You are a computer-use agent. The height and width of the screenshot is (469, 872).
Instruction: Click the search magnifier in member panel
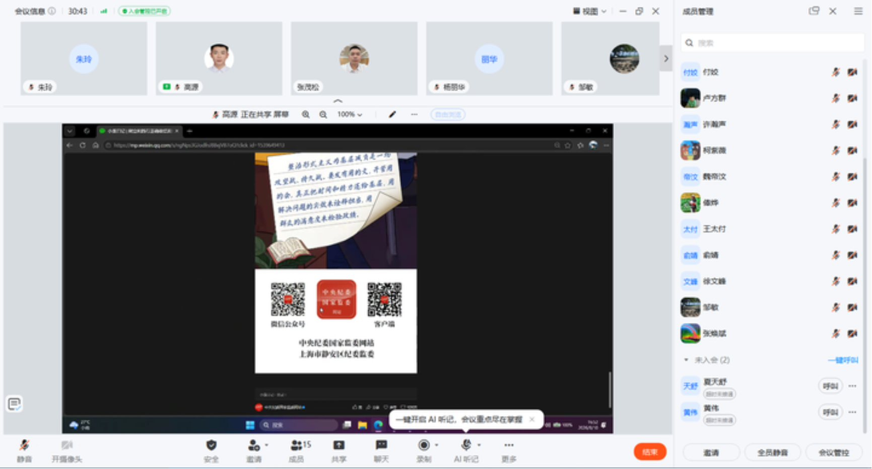pyautogui.click(x=689, y=43)
